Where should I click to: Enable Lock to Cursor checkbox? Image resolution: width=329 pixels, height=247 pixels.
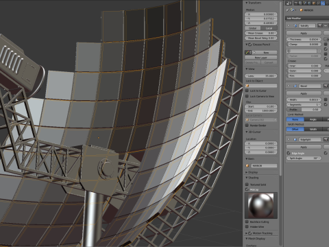[x=247, y=91]
